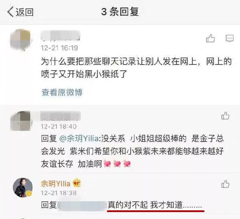Screen dimensions: 240x219
Task: Select the blurred mention in 余玥Yilia's reply
Action: [82, 205]
